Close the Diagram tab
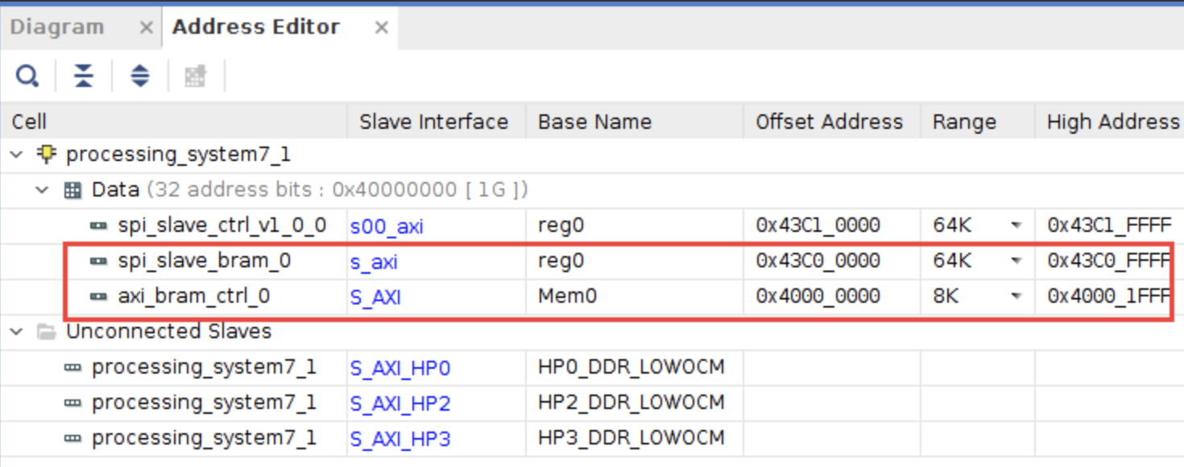The image size is (1184, 467). (146, 27)
